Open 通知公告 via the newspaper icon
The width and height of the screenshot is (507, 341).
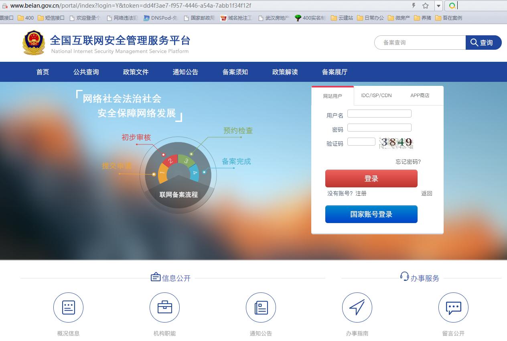[x=261, y=307]
